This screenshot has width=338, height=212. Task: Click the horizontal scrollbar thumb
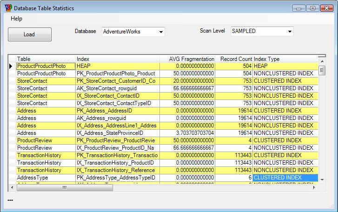65,187
